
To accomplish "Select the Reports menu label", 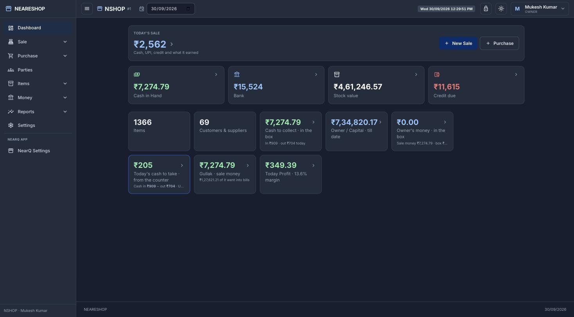I will 26,112.
